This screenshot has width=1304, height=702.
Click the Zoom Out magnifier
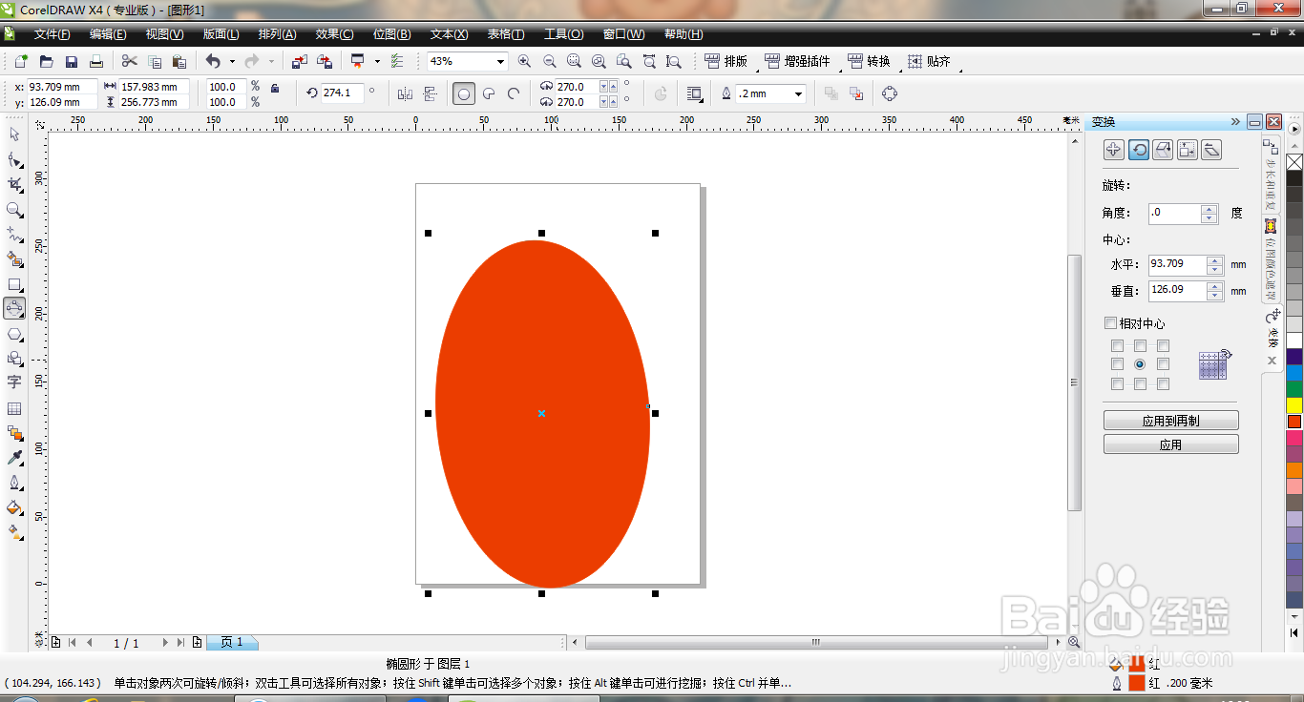549,61
